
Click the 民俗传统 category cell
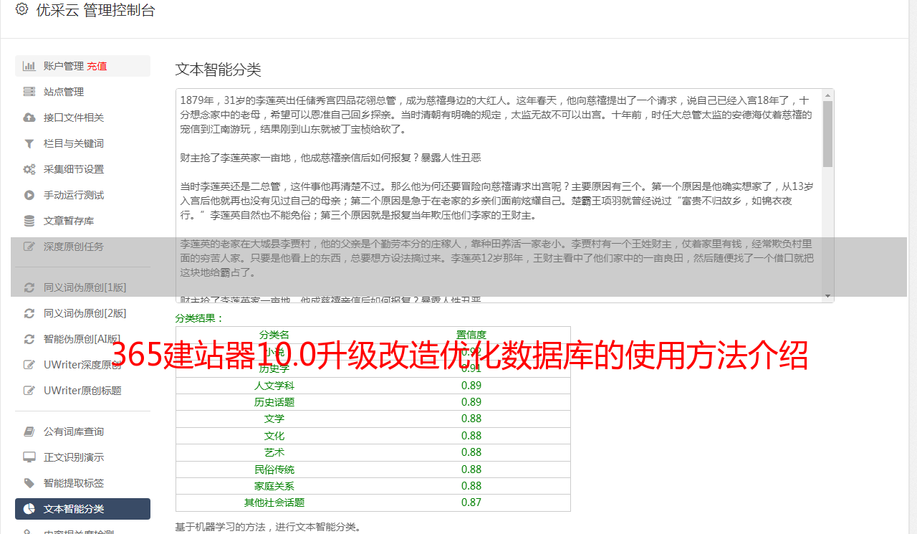tap(274, 469)
